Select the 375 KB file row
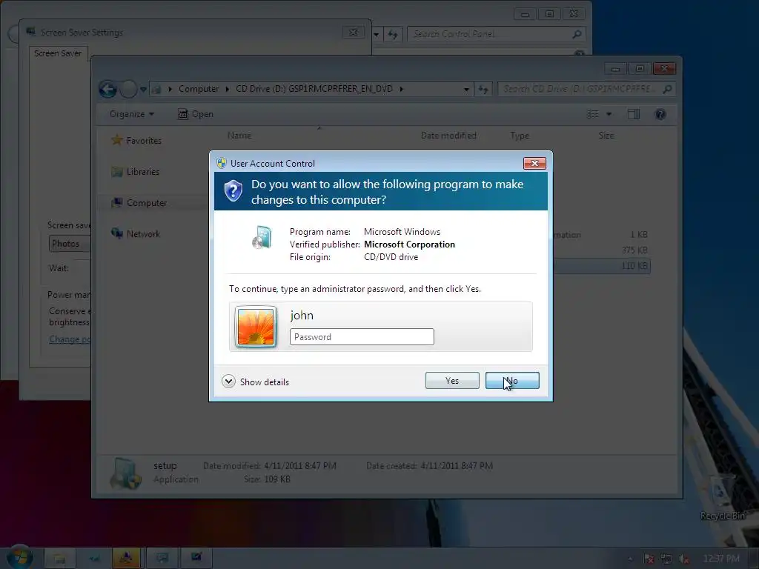Image resolution: width=759 pixels, height=569 pixels. click(x=602, y=250)
